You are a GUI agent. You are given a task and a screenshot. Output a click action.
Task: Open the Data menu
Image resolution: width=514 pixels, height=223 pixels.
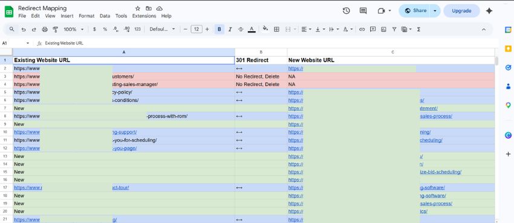pos(105,16)
